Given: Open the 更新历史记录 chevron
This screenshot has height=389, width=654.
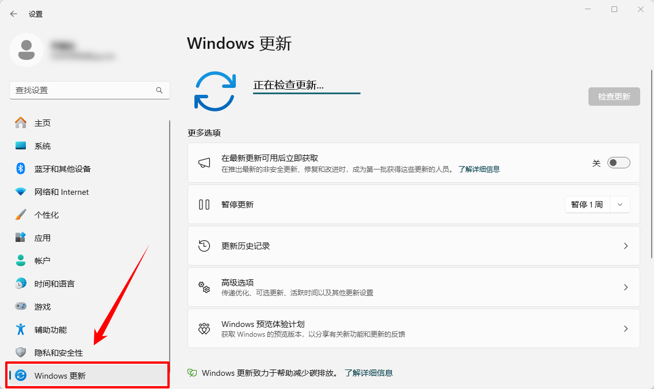Looking at the screenshot, I should (626, 246).
